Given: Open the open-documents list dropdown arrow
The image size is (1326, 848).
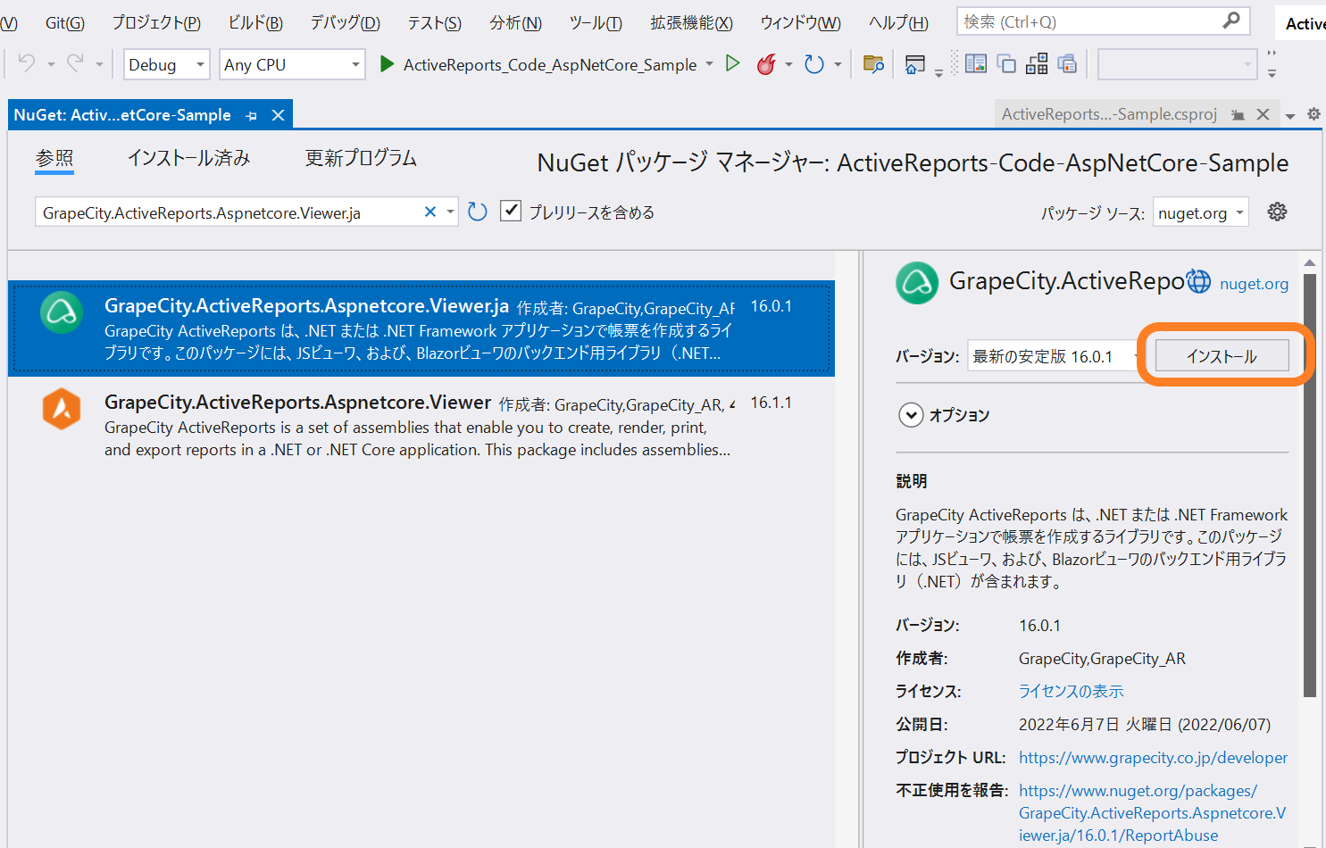Looking at the screenshot, I should point(1290,116).
